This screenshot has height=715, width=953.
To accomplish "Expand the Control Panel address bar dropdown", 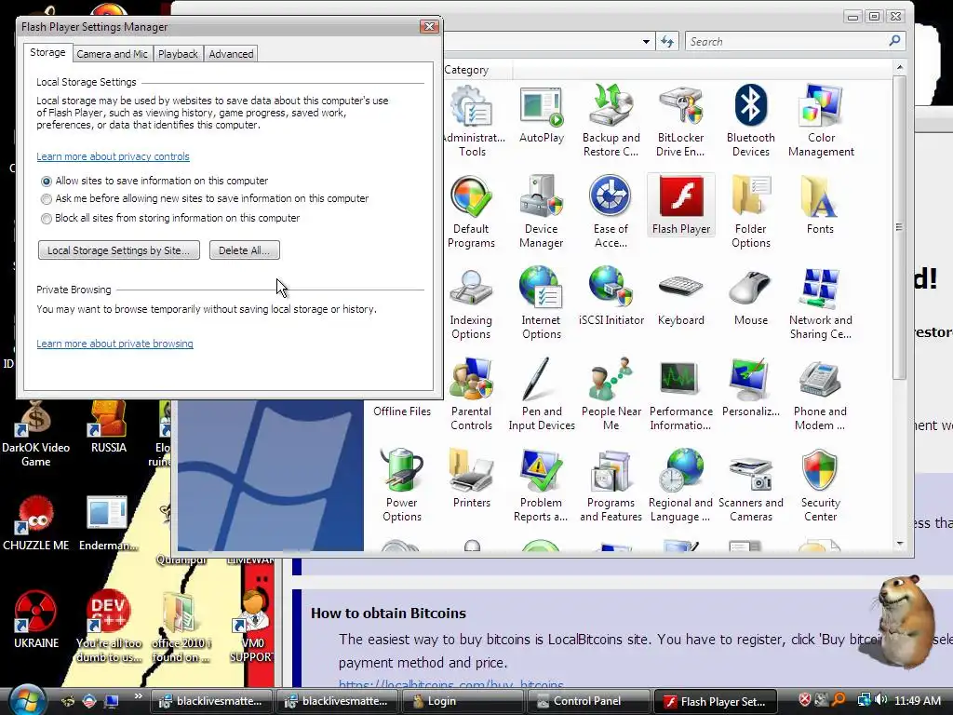I will coord(646,41).
